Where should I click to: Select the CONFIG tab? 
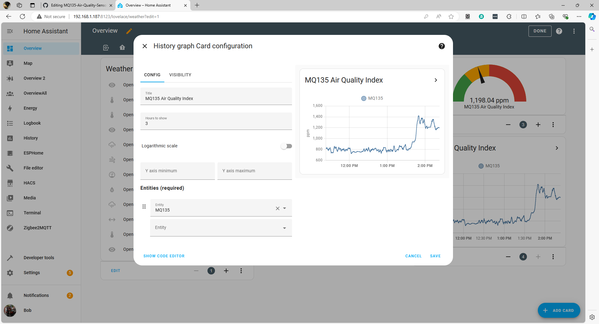point(152,75)
